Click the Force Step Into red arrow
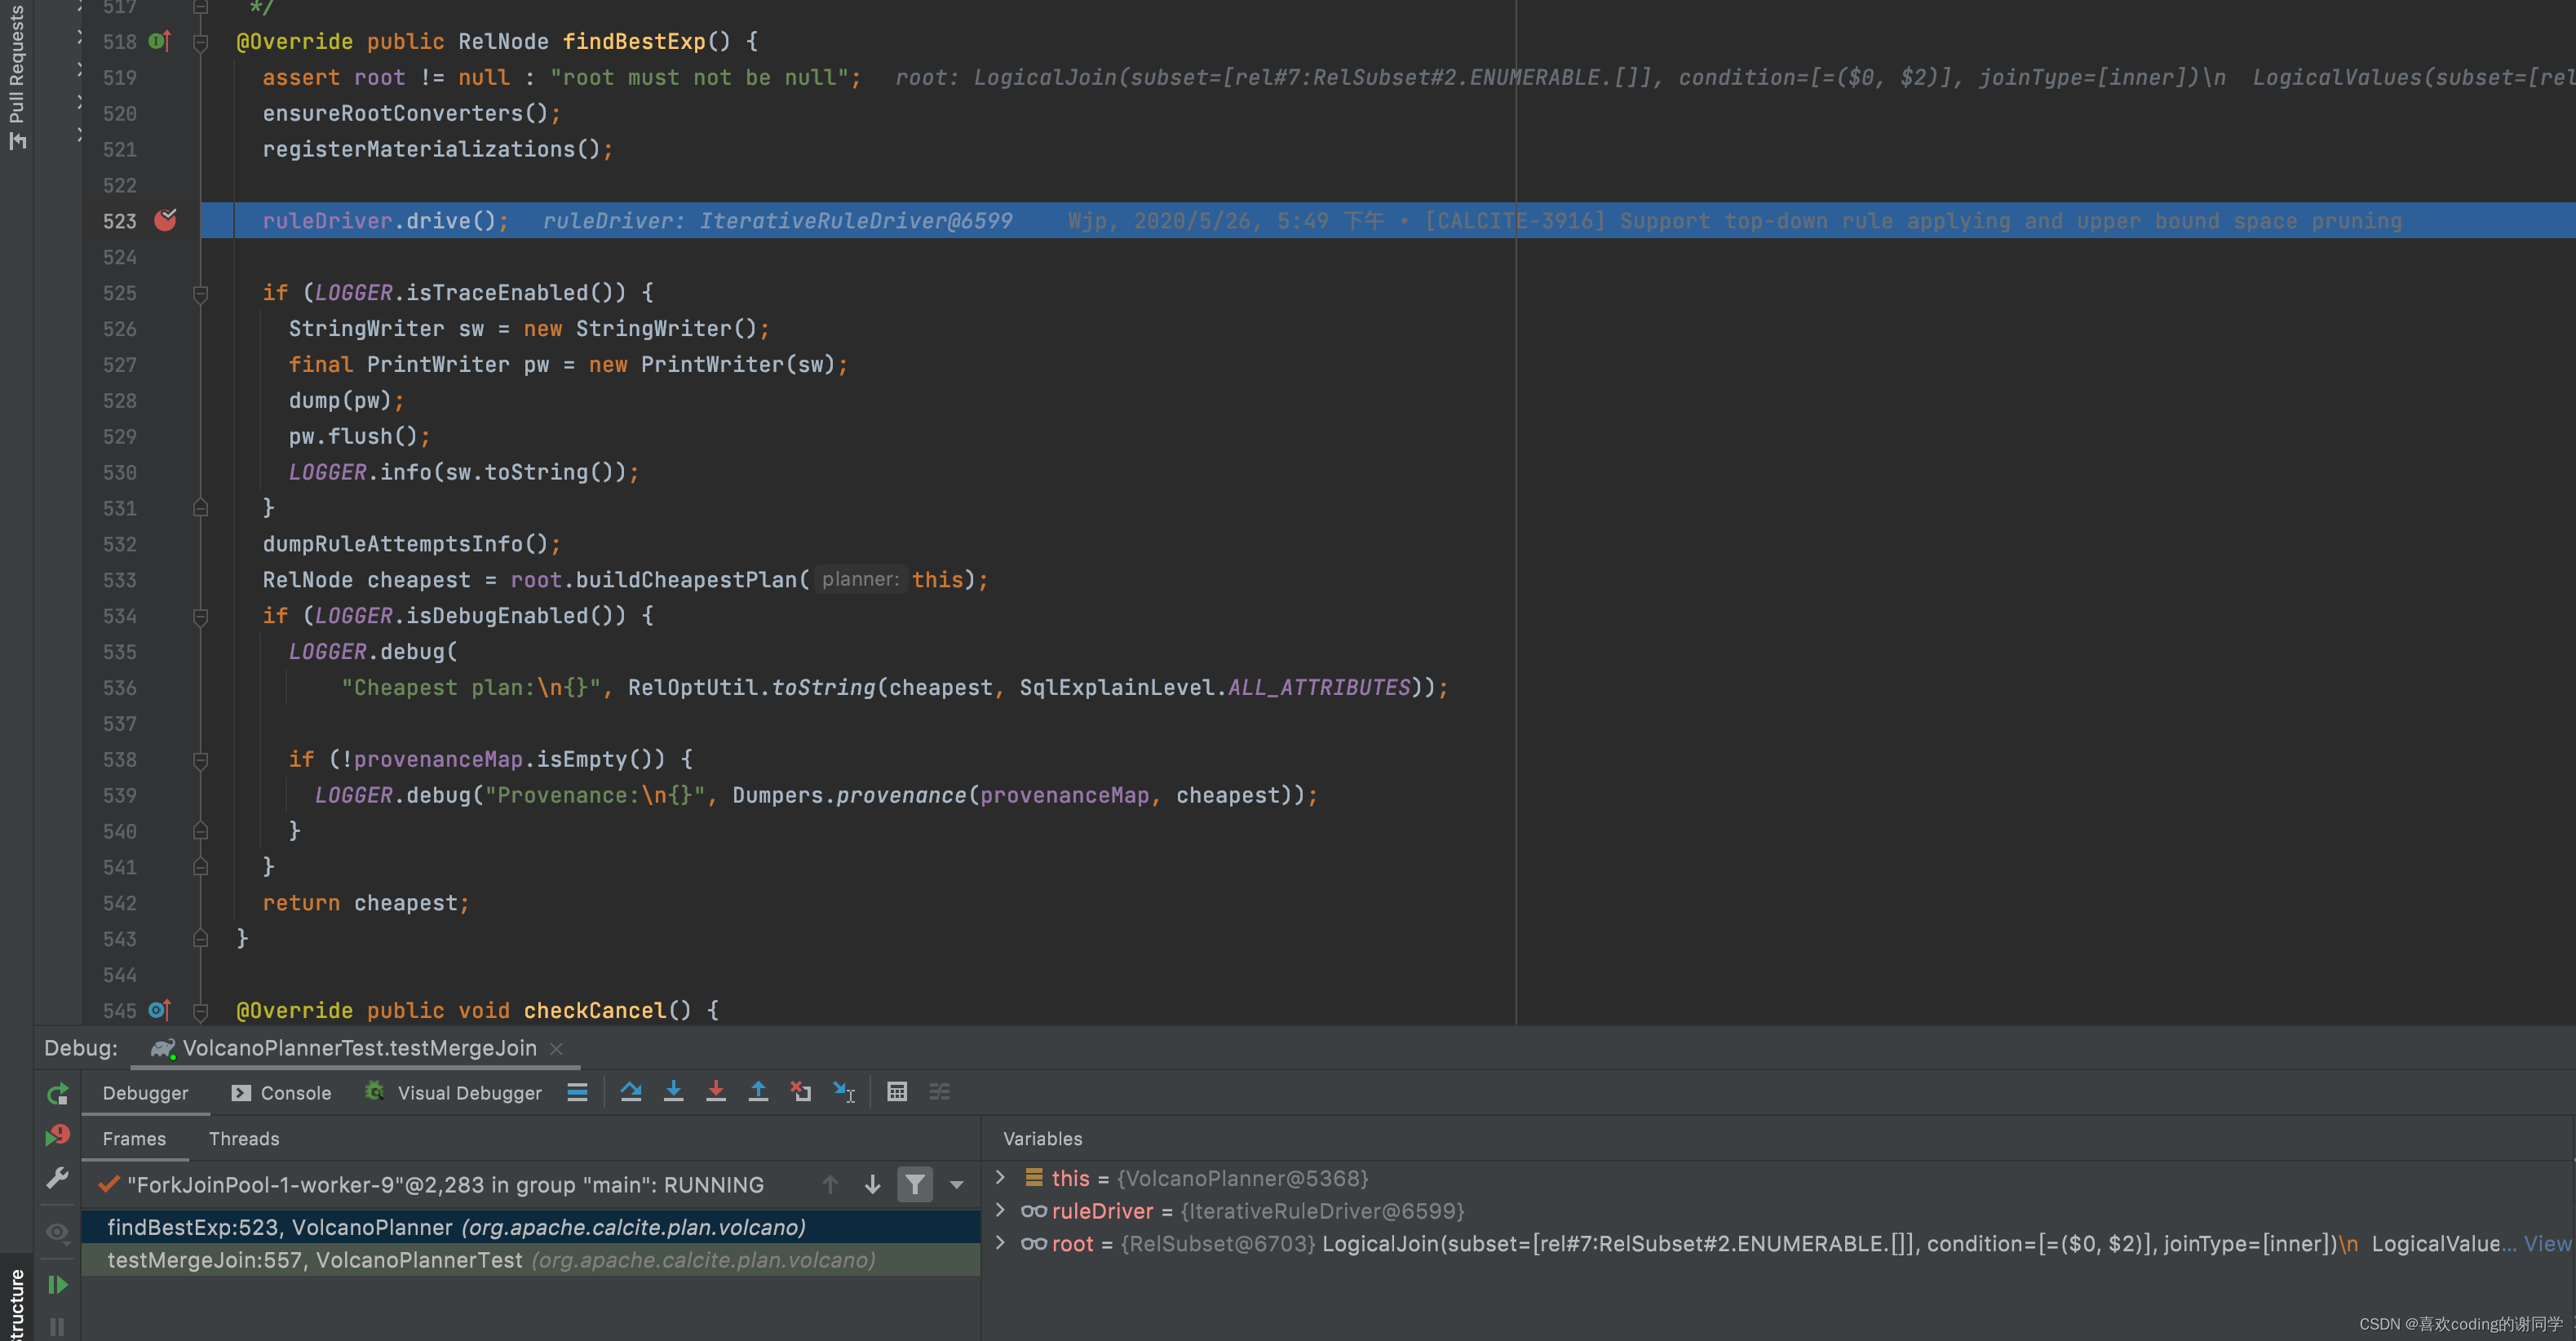The image size is (2576, 1341). coord(715,1092)
